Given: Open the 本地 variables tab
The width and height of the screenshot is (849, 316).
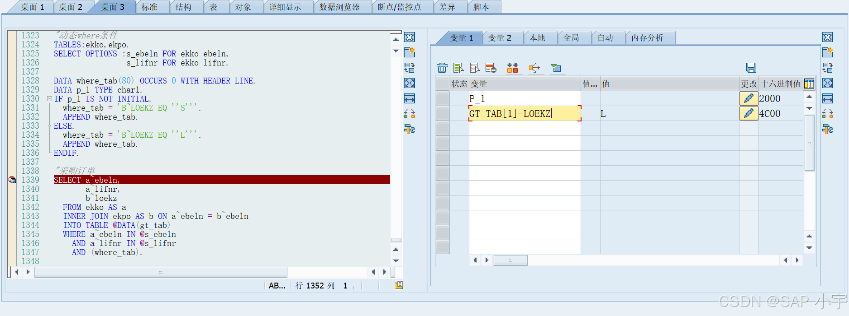Looking at the screenshot, I should (538, 38).
